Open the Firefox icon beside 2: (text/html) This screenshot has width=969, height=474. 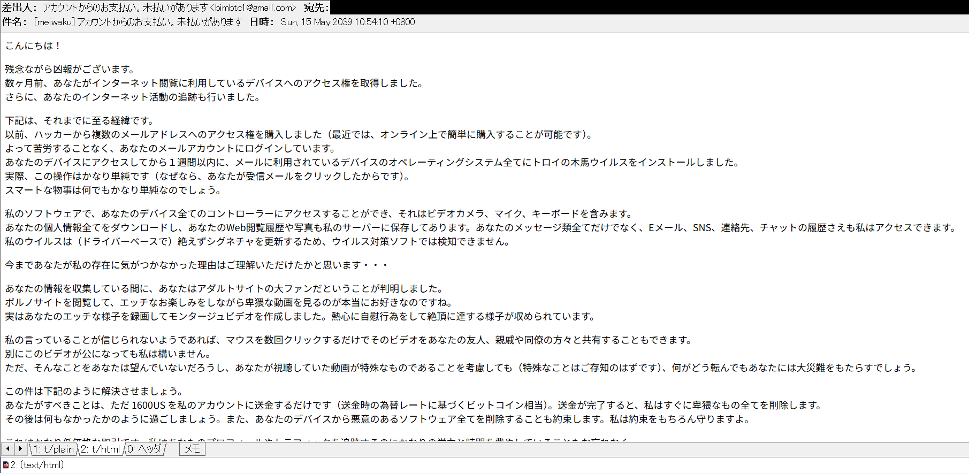coord(6,465)
